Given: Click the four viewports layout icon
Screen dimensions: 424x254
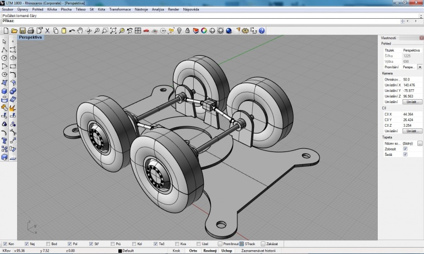Looking at the screenshot, I should click(x=138, y=30).
